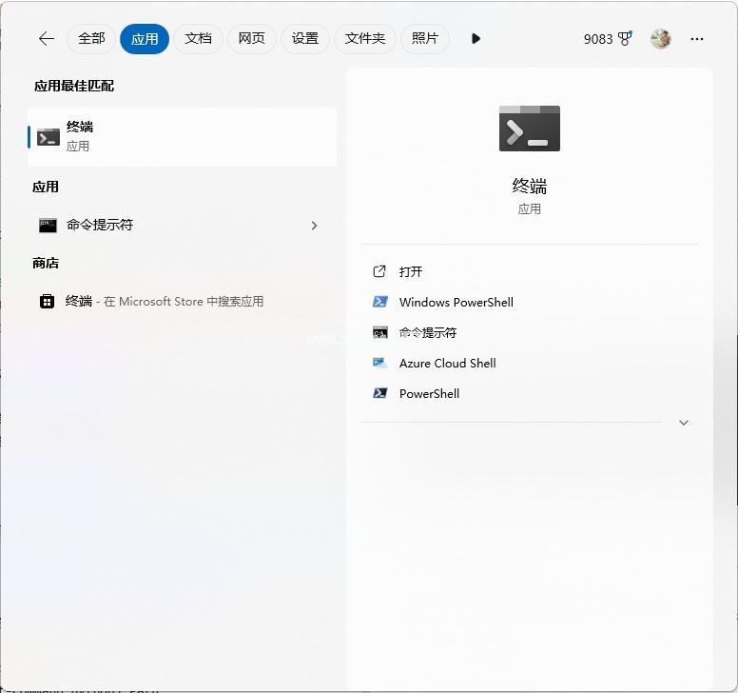Open the 9083 rewards points badge
The width and height of the screenshot is (738, 693).
tap(607, 39)
